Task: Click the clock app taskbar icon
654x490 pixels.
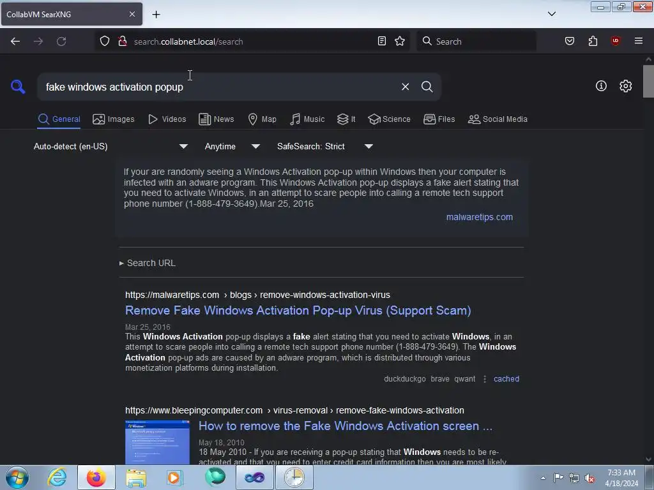Action: point(294,477)
